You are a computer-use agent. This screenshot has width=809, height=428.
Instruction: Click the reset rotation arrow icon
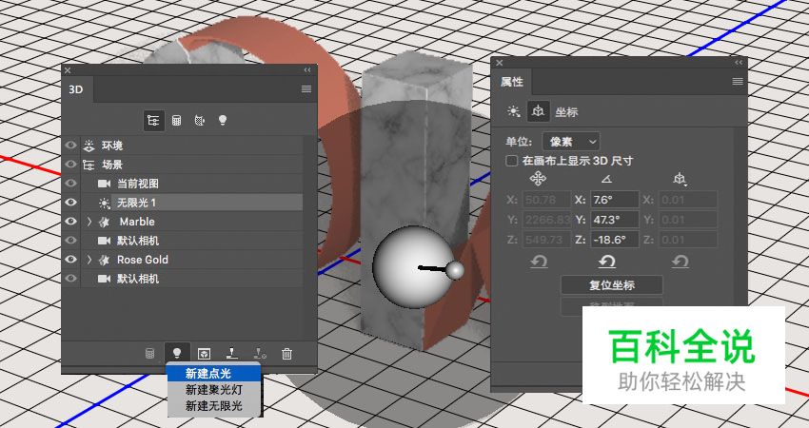(606, 261)
